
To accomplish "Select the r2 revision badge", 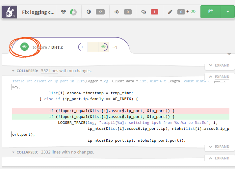I will point(100,12).
